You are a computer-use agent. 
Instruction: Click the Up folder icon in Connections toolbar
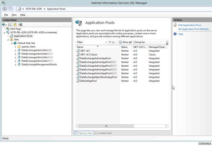(x=15, y=24)
